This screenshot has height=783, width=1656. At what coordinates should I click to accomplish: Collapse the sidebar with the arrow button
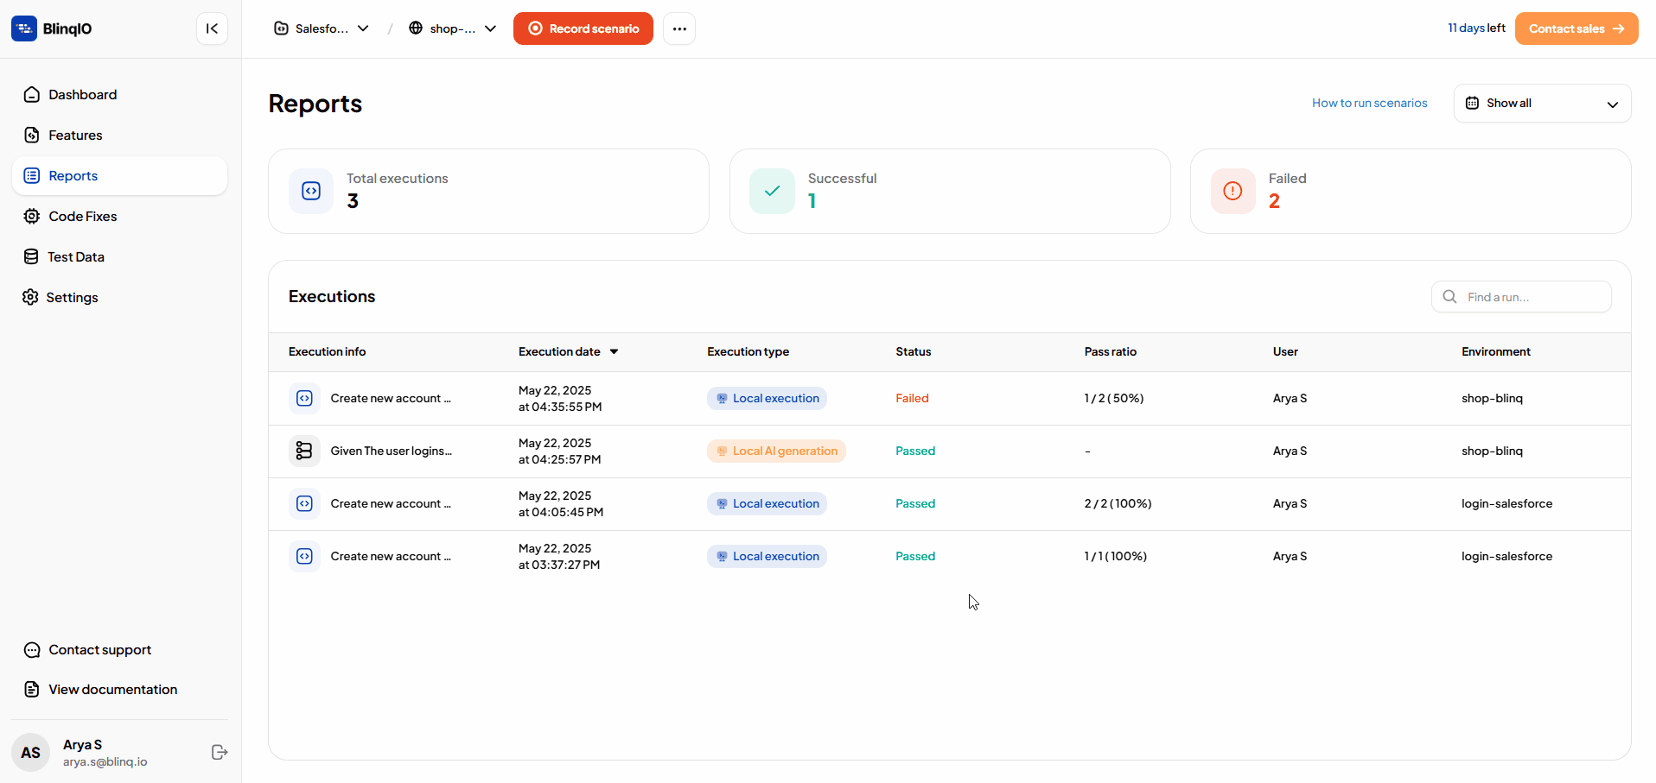[212, 28]
